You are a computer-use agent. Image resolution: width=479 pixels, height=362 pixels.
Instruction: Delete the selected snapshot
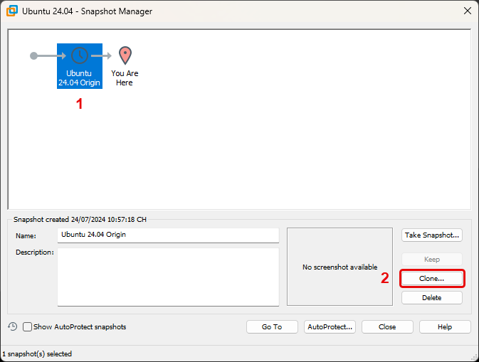point(431,298)
